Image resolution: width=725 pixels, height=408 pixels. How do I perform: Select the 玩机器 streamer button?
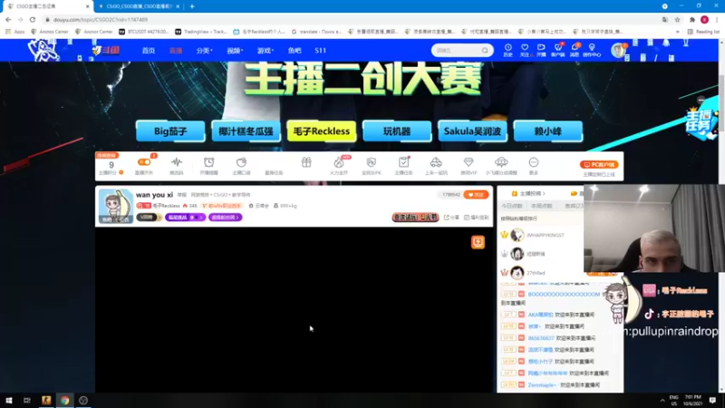click(x=397, y=131)
